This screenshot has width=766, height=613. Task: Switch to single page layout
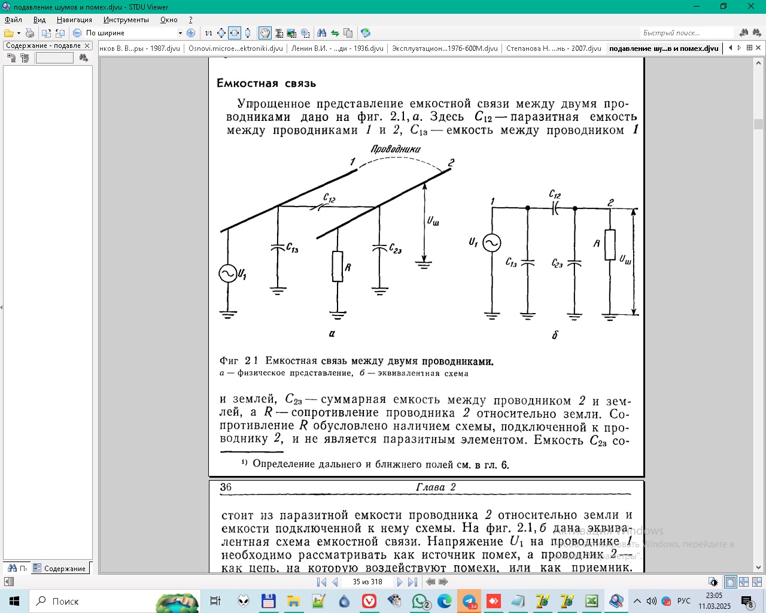pos(730,582)
